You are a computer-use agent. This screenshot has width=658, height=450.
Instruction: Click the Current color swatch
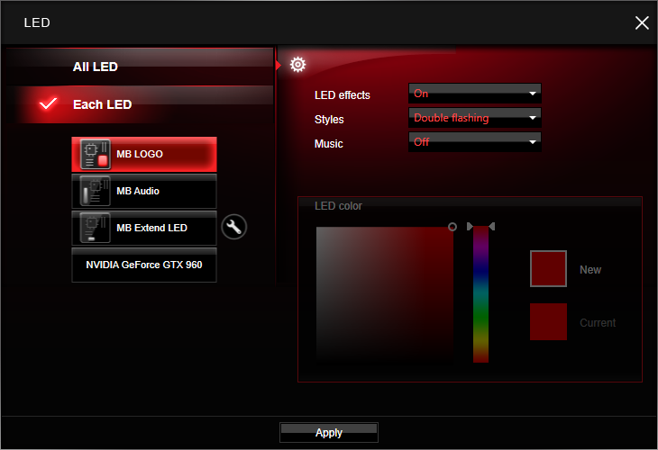(x=548, y=322)
